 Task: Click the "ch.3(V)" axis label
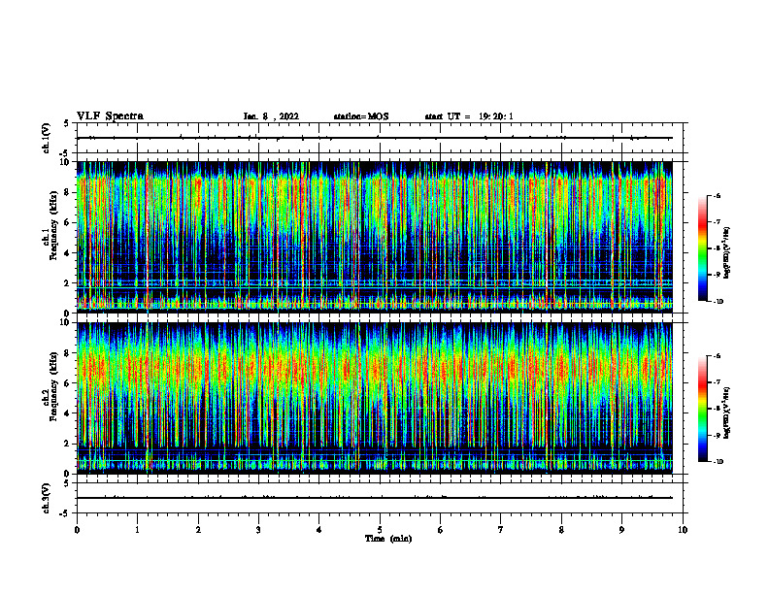click(46, 498)
